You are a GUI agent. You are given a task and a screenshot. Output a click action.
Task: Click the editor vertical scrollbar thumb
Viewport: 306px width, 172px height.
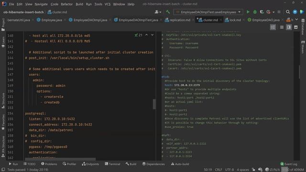tap(154, 104)
